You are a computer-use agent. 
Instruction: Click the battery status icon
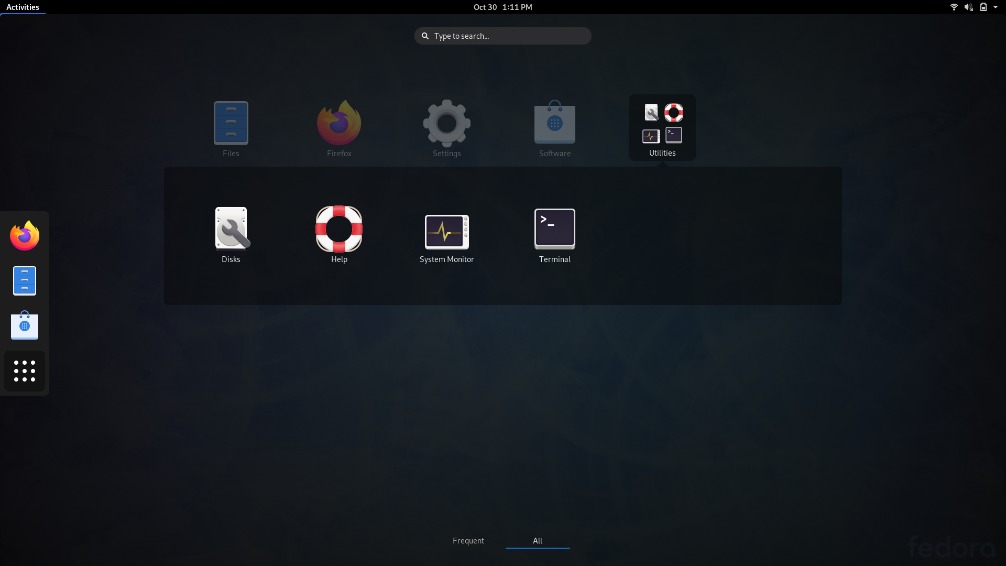[x=983, y=7]
